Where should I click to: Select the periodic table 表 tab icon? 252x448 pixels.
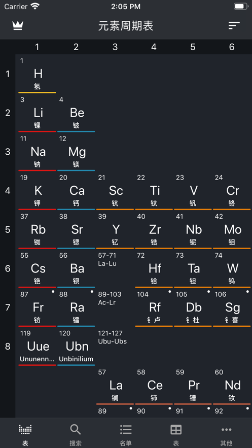(x=25, y=429)
